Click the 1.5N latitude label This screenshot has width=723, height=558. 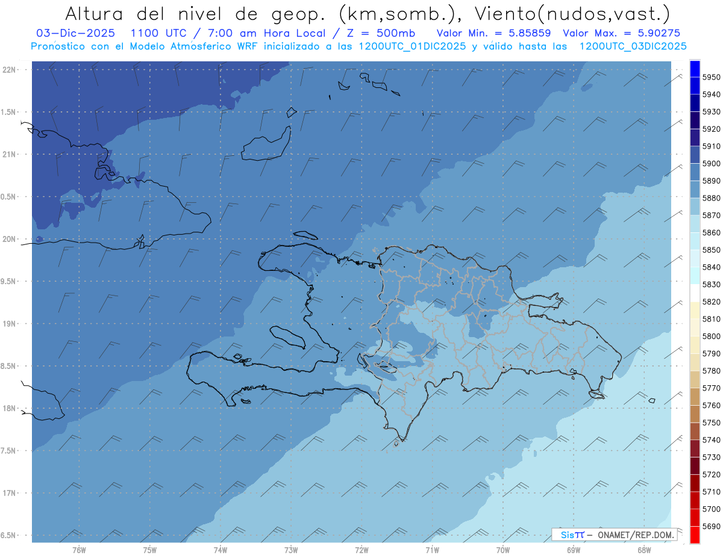click(9, 112)
